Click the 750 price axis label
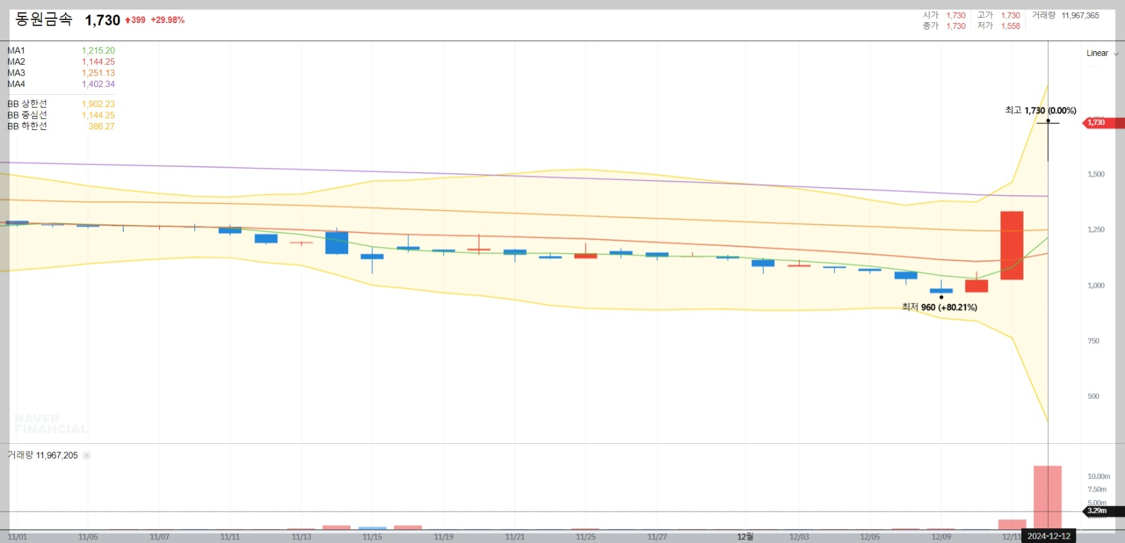 click(x=1094, y=341)
